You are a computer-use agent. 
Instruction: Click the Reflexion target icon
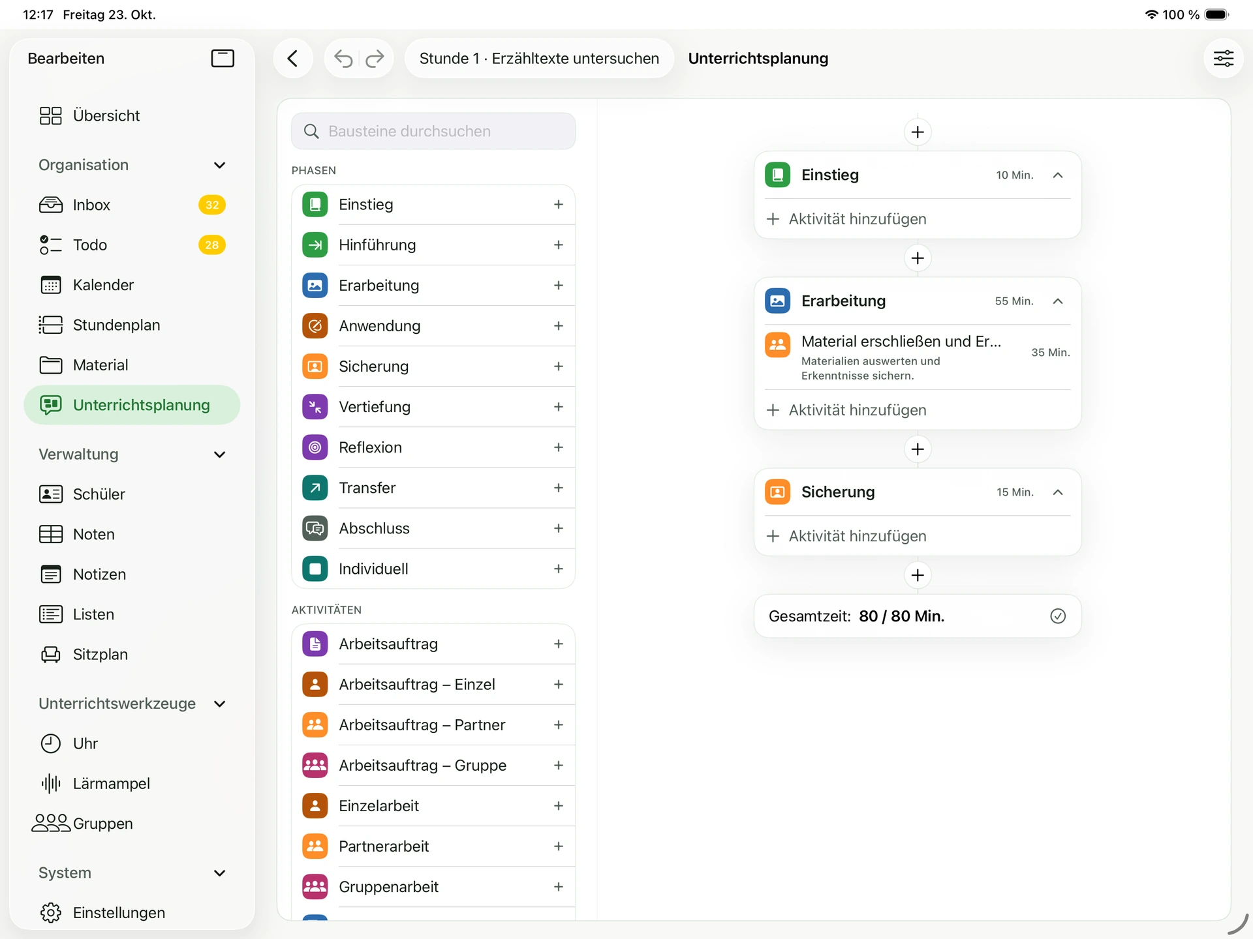coord(315,447)
